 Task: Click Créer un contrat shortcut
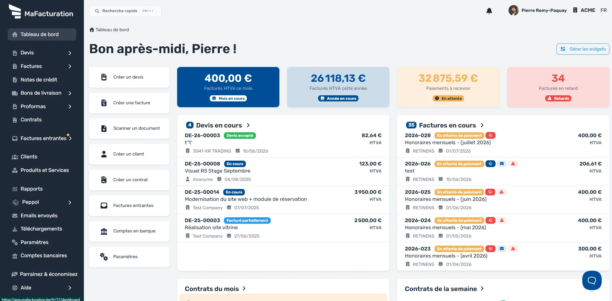pyautogui.click(x=129, y=180)
